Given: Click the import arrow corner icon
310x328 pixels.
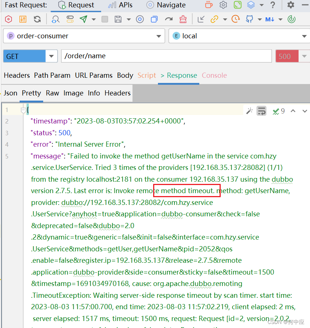Looking at the screenshot, I should (x=201, y=19).
